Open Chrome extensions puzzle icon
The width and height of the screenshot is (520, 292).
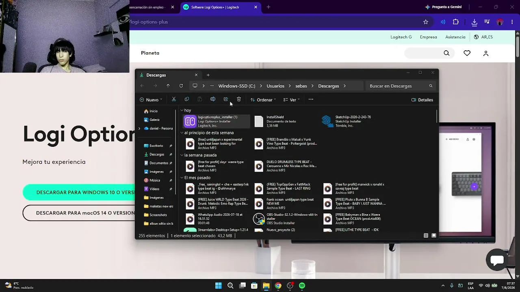point(456,22)
